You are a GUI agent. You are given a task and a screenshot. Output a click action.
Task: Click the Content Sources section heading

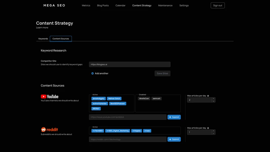pyautogui.click(x=53, y=85)
